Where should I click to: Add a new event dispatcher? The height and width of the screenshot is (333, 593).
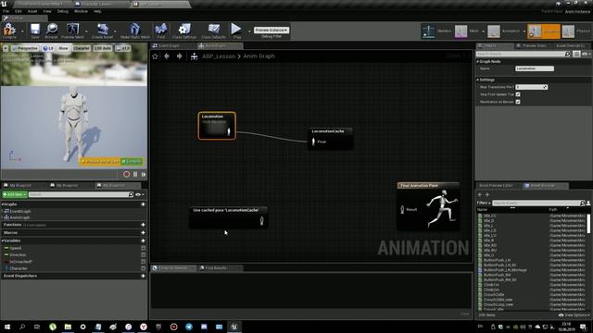pos(143,276)
